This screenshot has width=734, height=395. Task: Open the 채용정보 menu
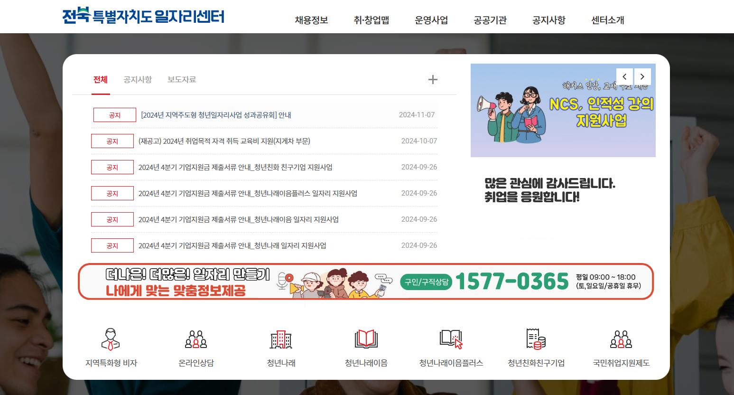click(311, 20)
